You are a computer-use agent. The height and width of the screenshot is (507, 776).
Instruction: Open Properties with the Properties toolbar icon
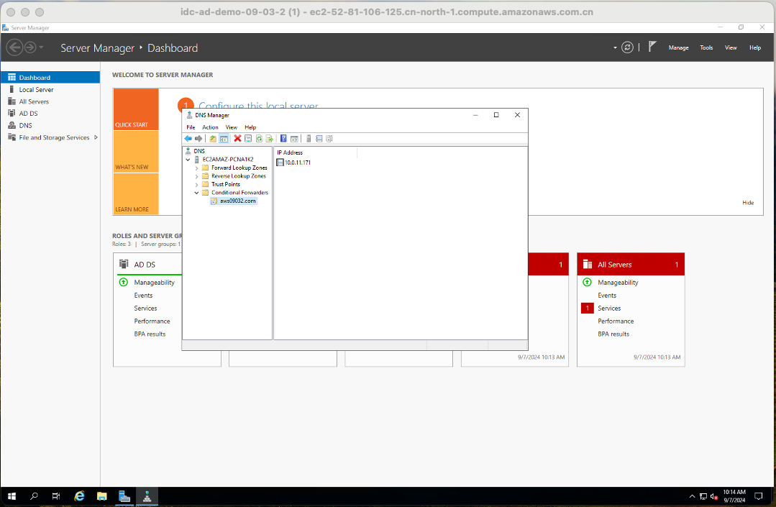click(247, 138)
